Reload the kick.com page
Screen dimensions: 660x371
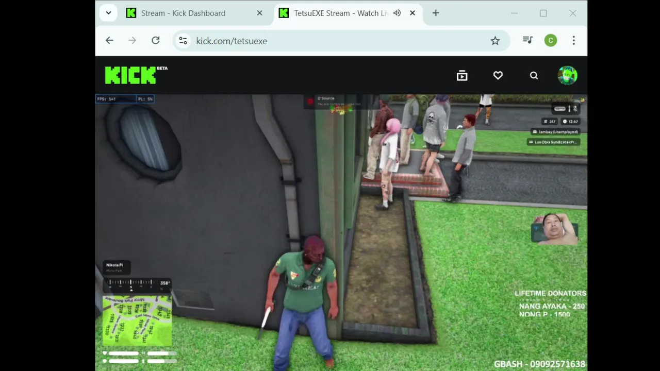(156, 40)
